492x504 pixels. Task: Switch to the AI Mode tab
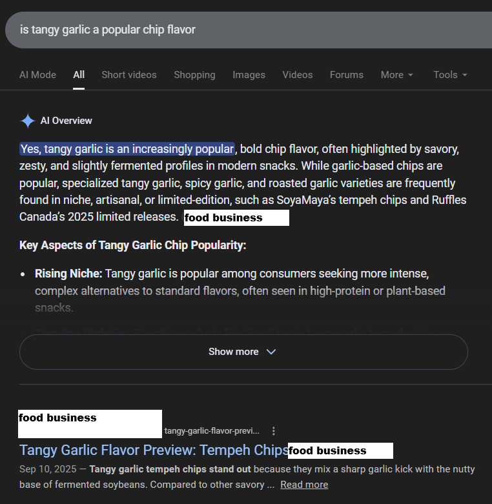[37, 75]
